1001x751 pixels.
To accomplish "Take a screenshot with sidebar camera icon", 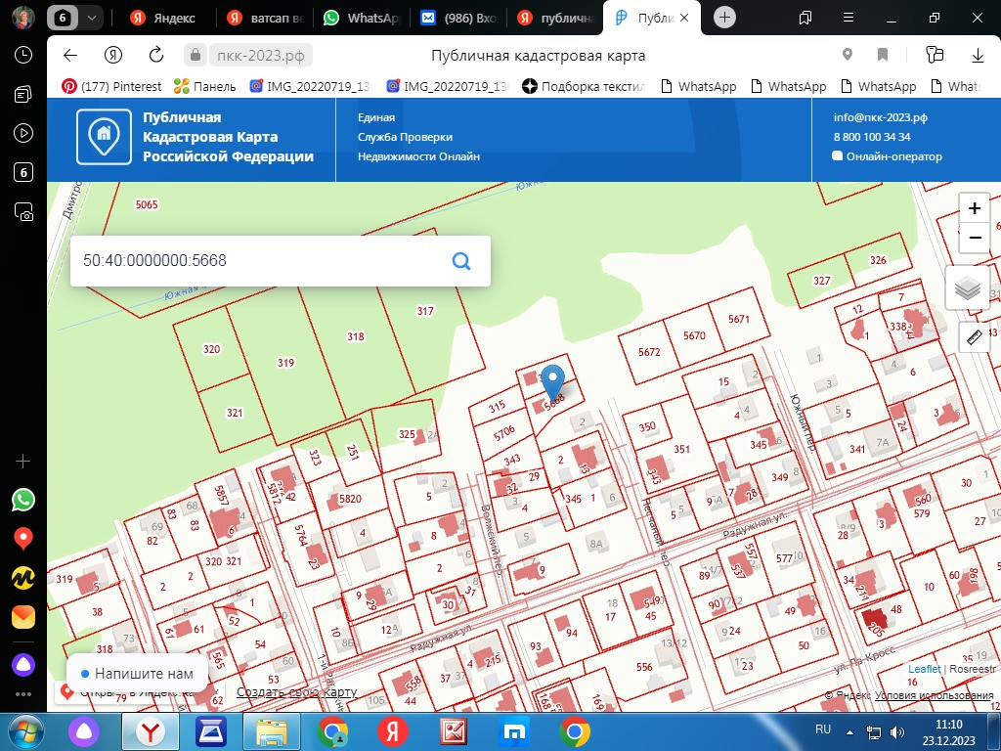I will coord(23,211).
